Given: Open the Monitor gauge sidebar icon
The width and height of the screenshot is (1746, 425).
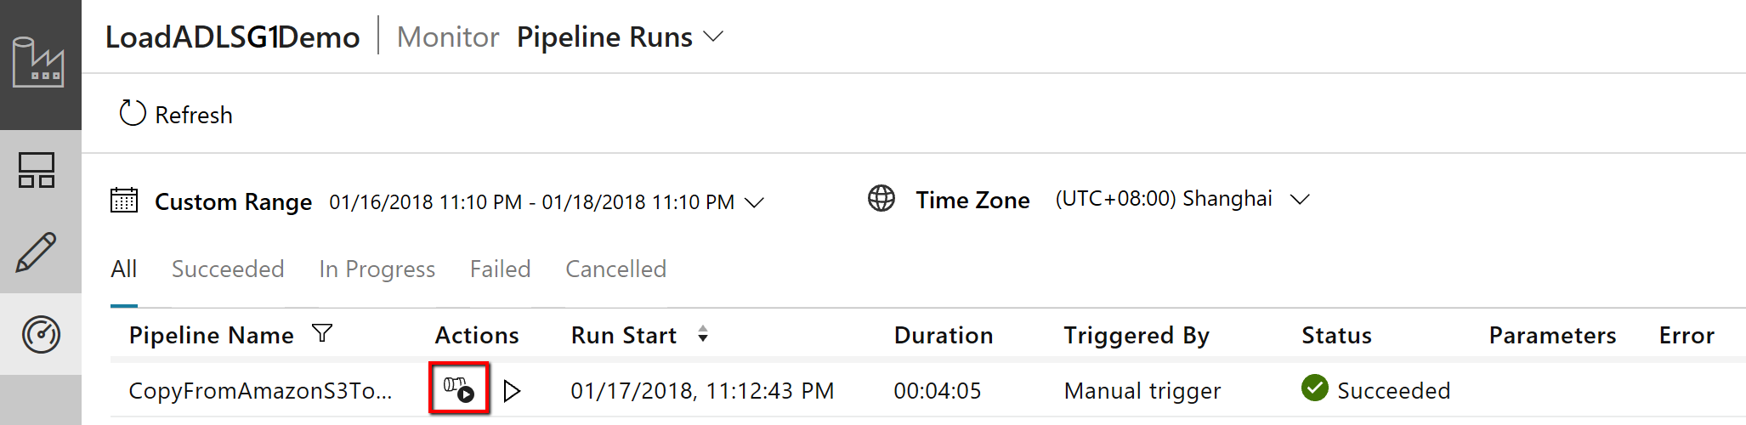Looking at the screenshot, I should (x=40, y=334).
